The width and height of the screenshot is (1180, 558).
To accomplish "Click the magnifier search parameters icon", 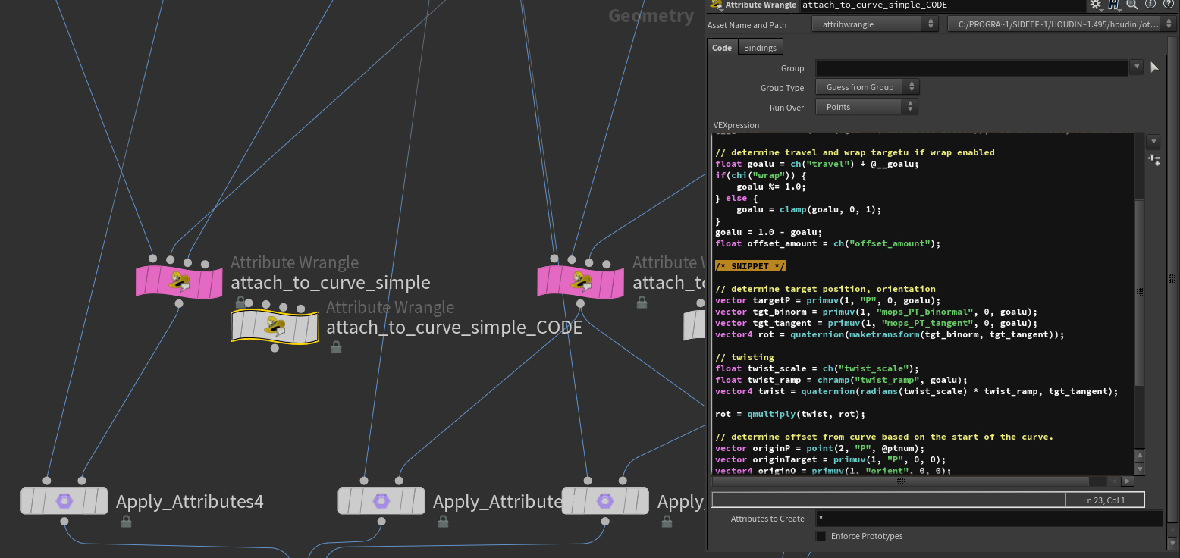I will (x=1131, y=5).
